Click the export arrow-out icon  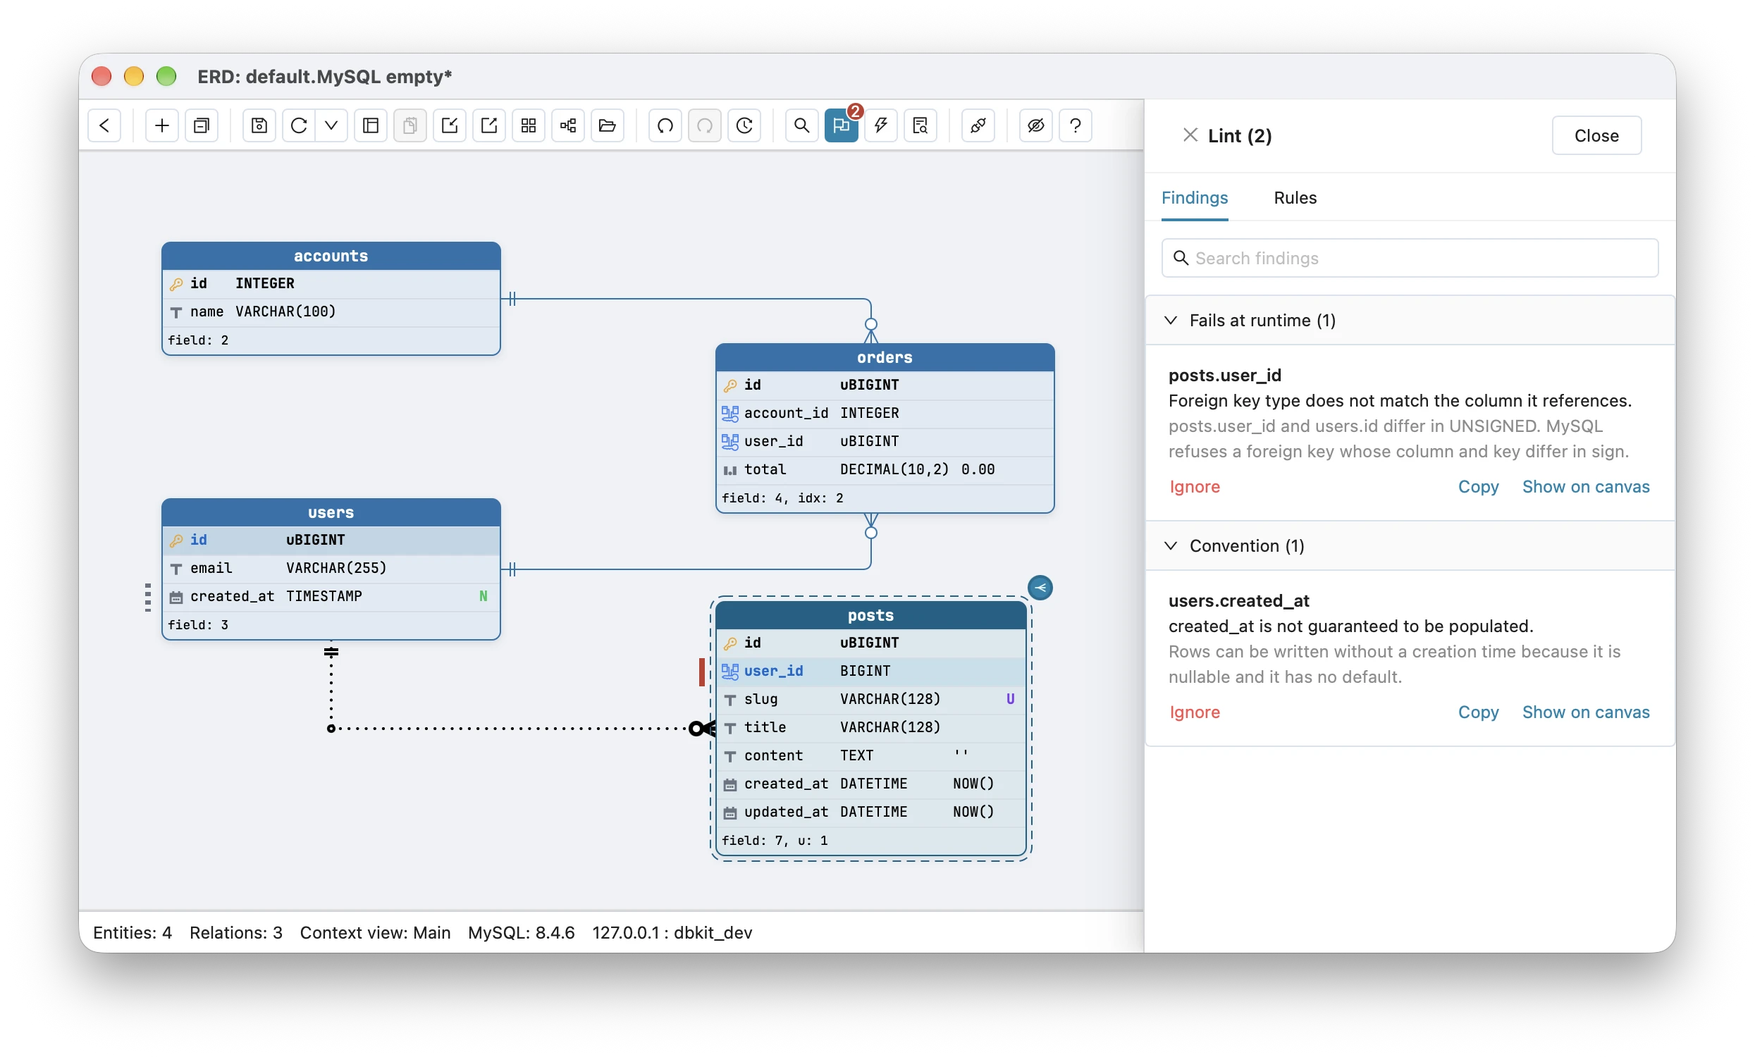[489, 125]
